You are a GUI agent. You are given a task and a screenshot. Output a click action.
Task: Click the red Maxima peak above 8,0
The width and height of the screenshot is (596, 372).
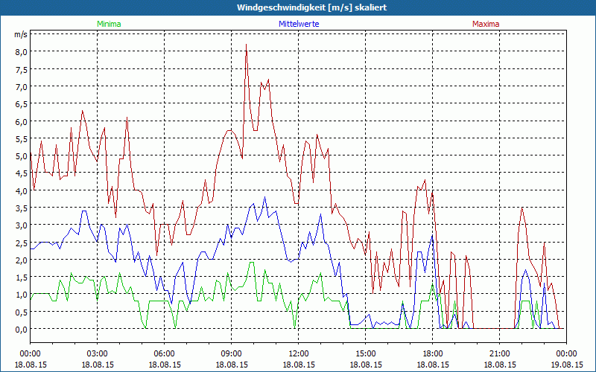pos(247,45)
